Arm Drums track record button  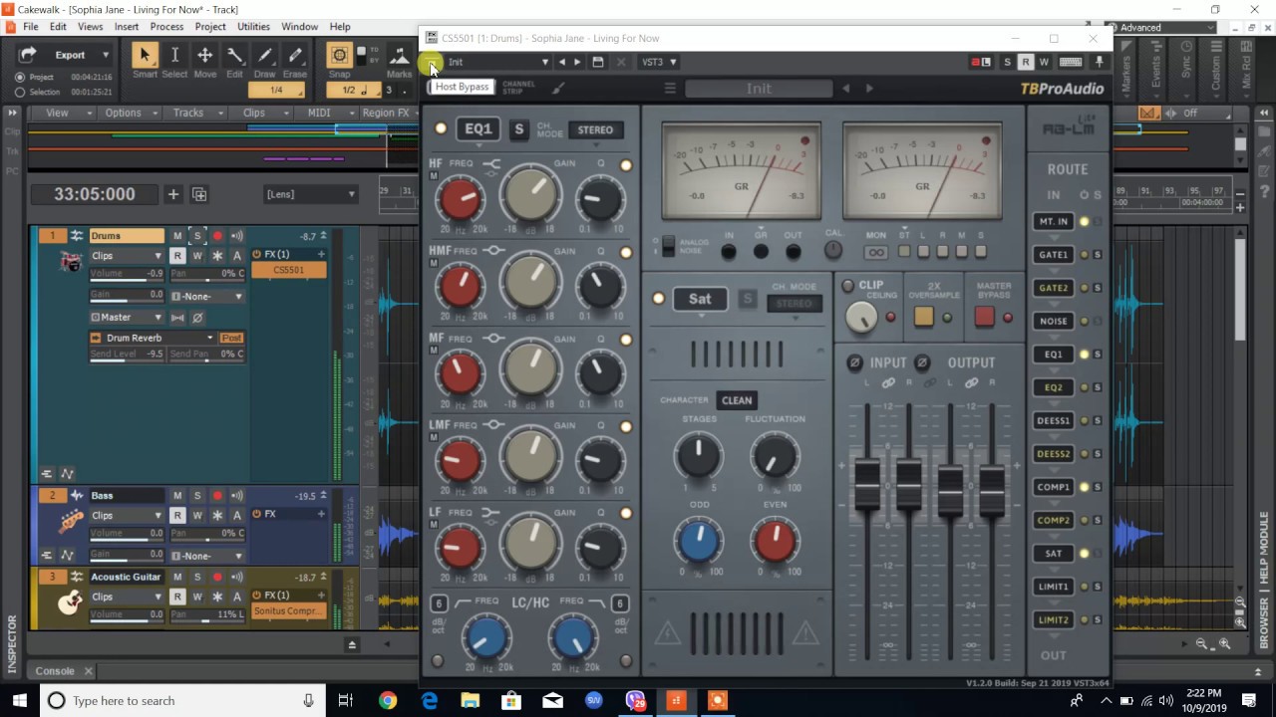click(x=217, y=236)
